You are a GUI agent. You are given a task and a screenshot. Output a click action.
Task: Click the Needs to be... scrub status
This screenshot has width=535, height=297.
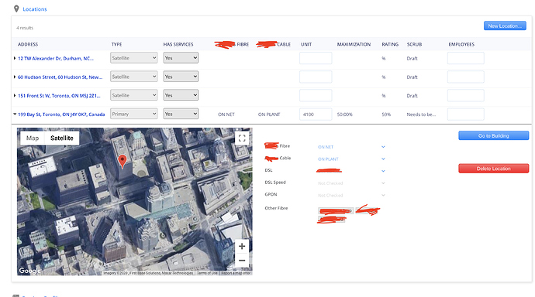[421, 114]
